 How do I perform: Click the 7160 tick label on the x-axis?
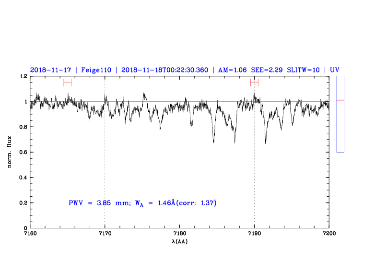coord(30,234)
